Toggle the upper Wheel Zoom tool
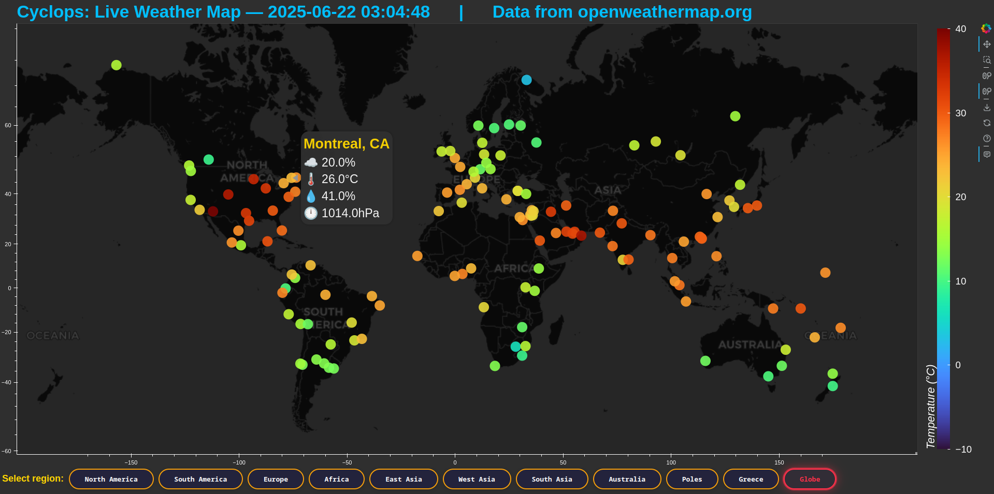The height and width of the screenshot is (494, 994). 987,76
